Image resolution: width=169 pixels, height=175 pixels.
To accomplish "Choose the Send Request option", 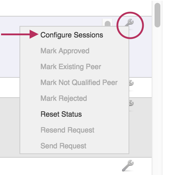I will point(64,146).
